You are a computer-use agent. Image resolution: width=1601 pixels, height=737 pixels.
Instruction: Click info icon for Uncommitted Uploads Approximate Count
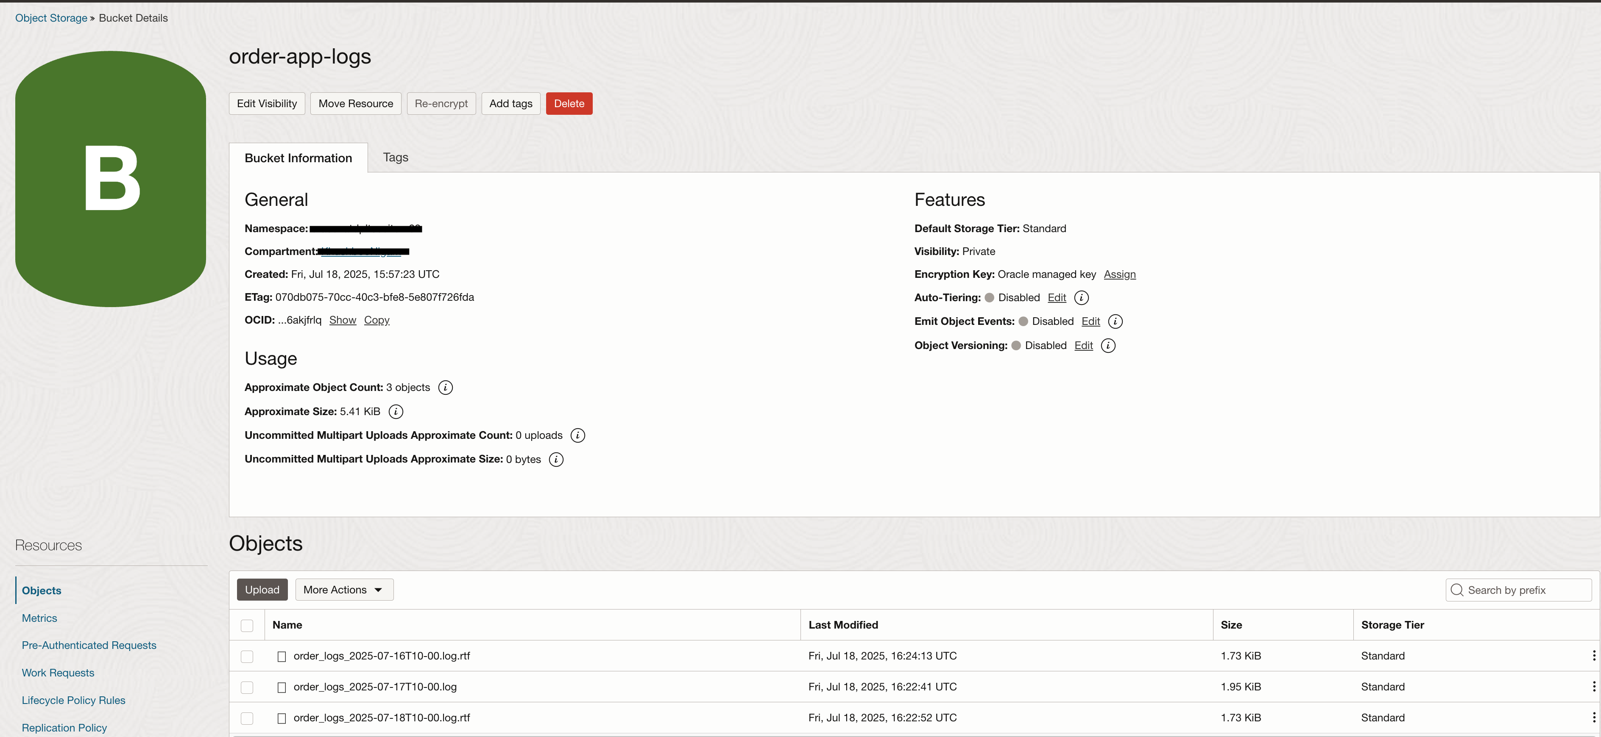click(x=577, y=436)
